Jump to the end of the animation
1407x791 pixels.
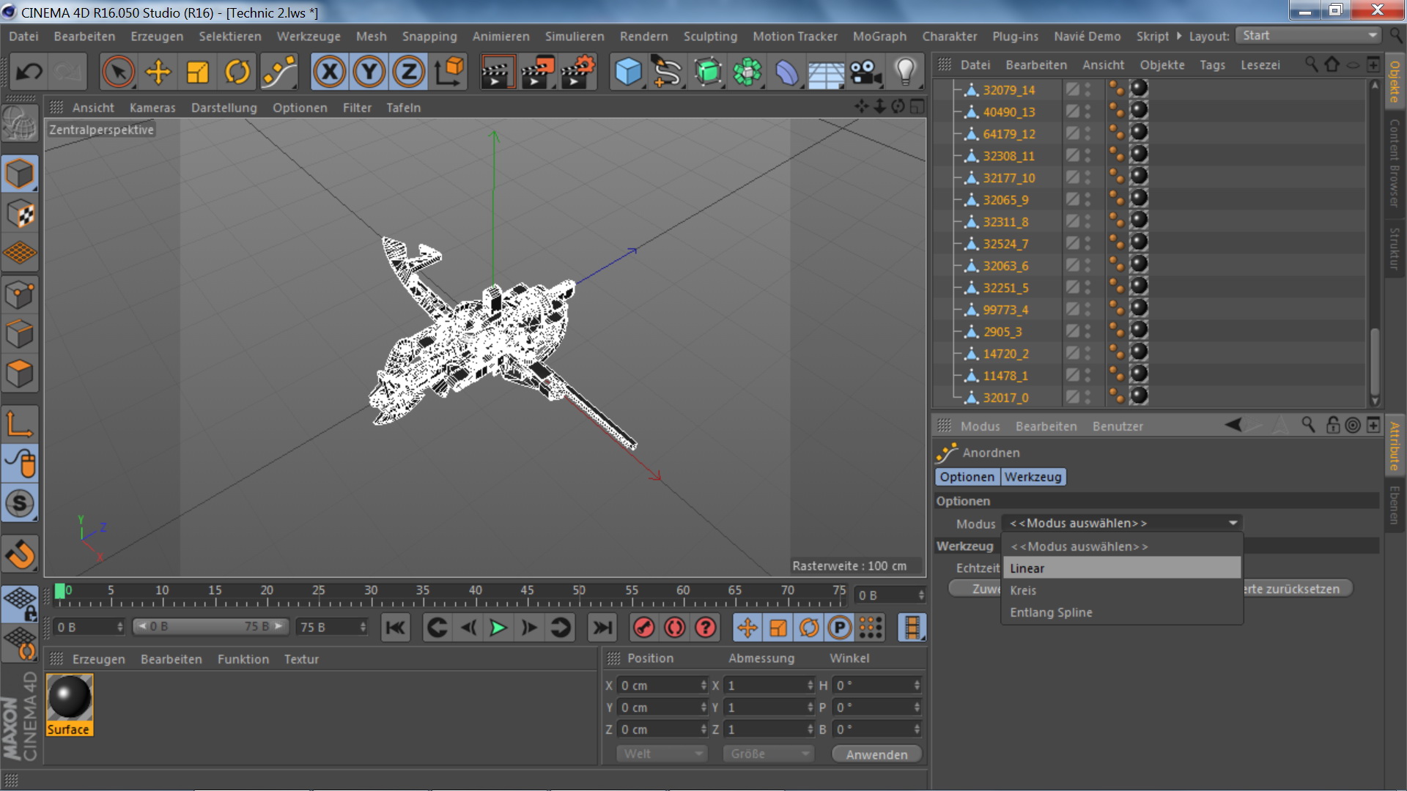(602, 628)
